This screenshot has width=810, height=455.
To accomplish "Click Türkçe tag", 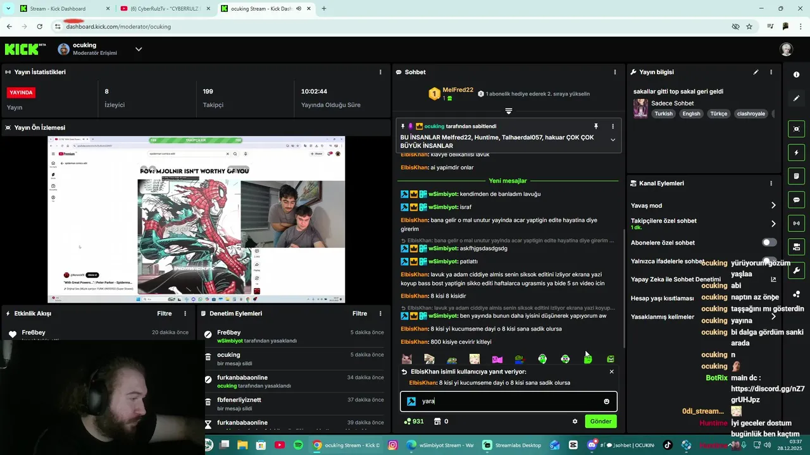I will [718, 114].
